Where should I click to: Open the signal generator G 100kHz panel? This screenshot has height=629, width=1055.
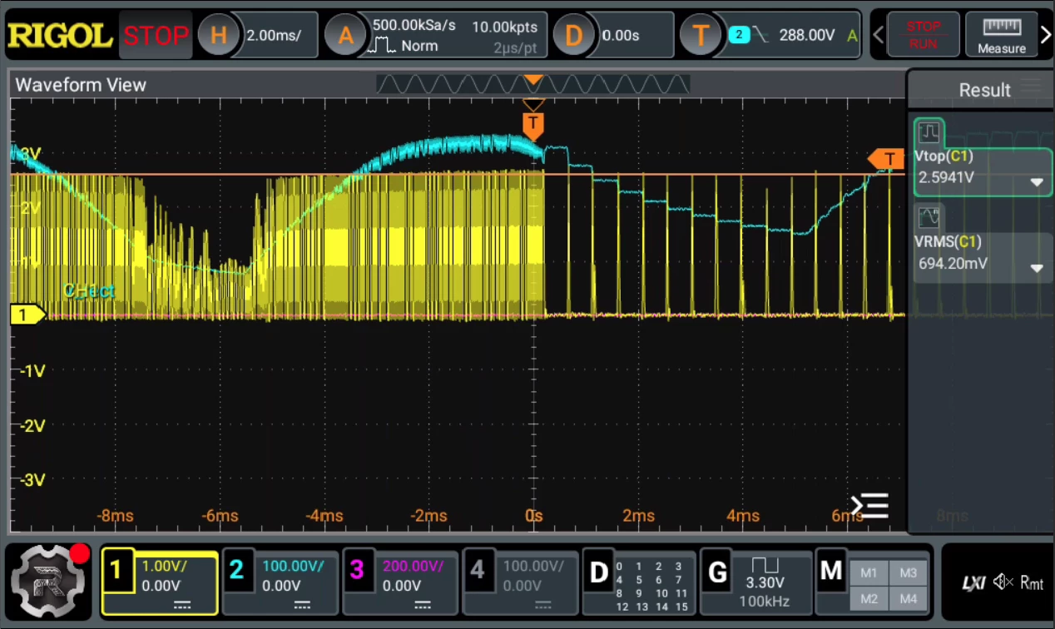tap(755, 582)
